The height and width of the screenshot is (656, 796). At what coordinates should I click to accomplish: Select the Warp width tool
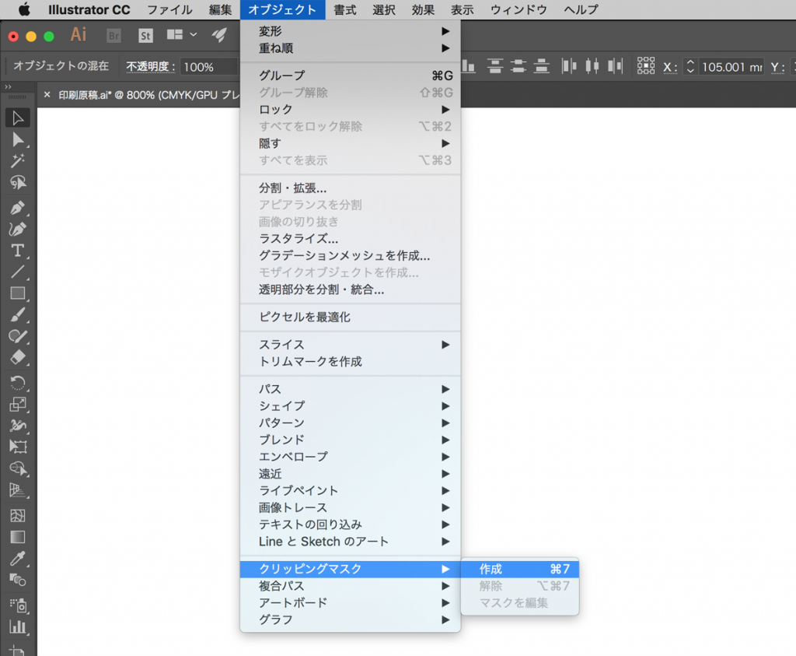point(18,426)
